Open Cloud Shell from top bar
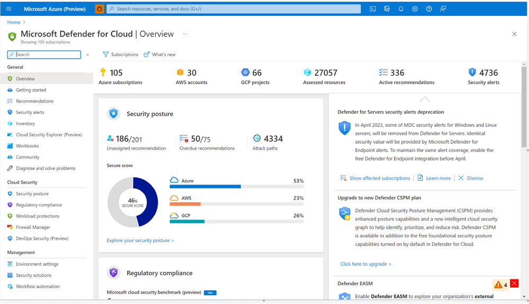 [x=373, y=9]
